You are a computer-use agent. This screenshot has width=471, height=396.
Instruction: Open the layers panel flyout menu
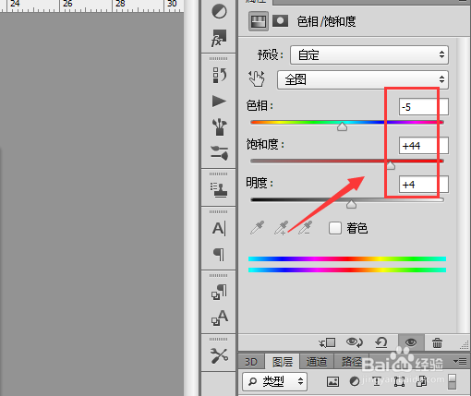(460, 361)
